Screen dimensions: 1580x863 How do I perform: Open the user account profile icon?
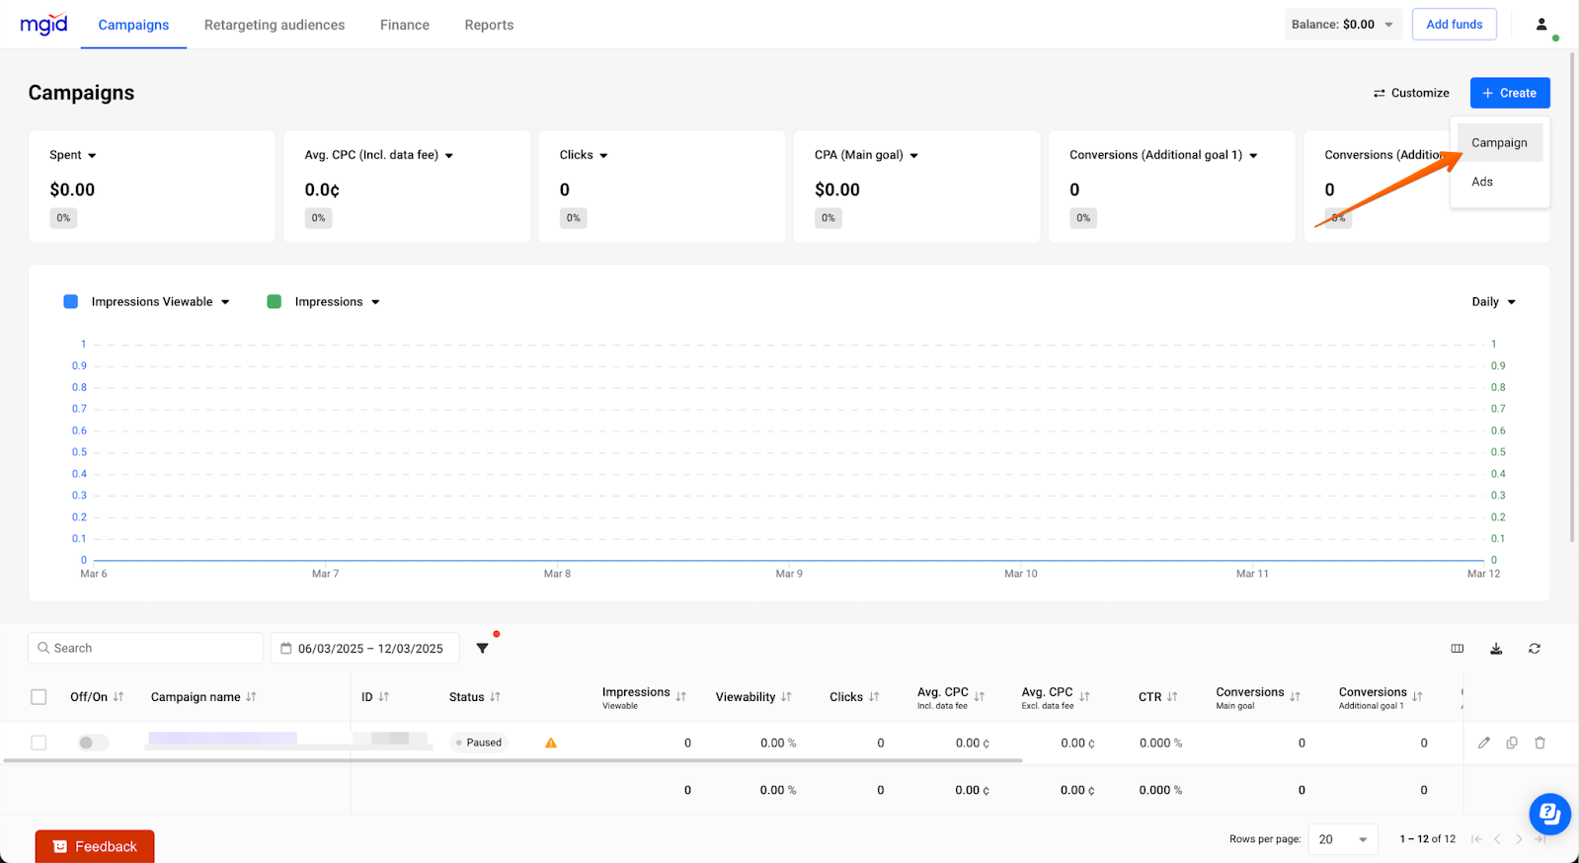coord(1540,25)
